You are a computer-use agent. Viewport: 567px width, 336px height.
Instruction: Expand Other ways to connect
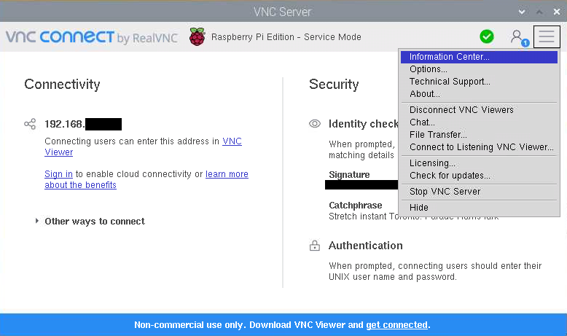click(x=94, y=221)
